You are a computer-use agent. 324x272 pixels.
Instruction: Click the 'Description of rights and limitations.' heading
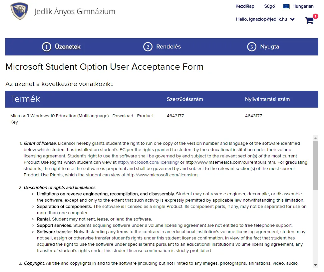pyautogui.click(x=60, y=188)
